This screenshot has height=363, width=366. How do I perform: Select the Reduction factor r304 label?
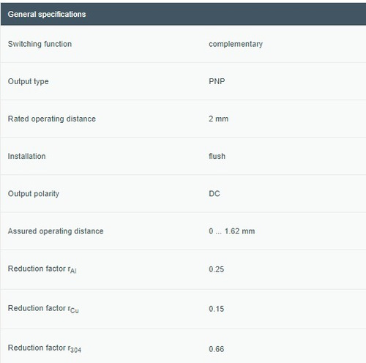(45, 348)
